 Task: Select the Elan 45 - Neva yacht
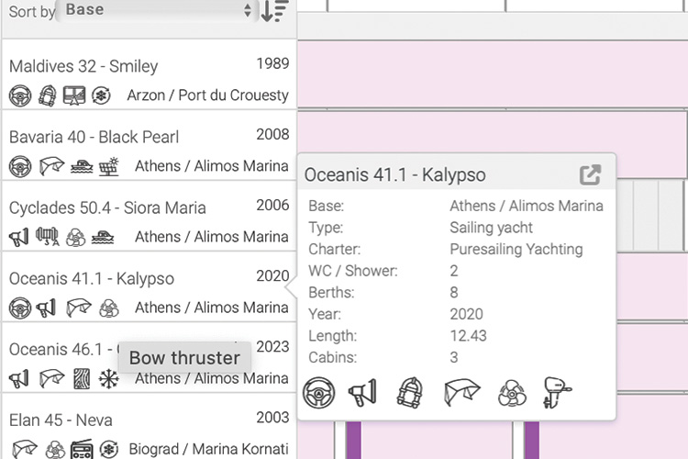(x=61, y=420)
